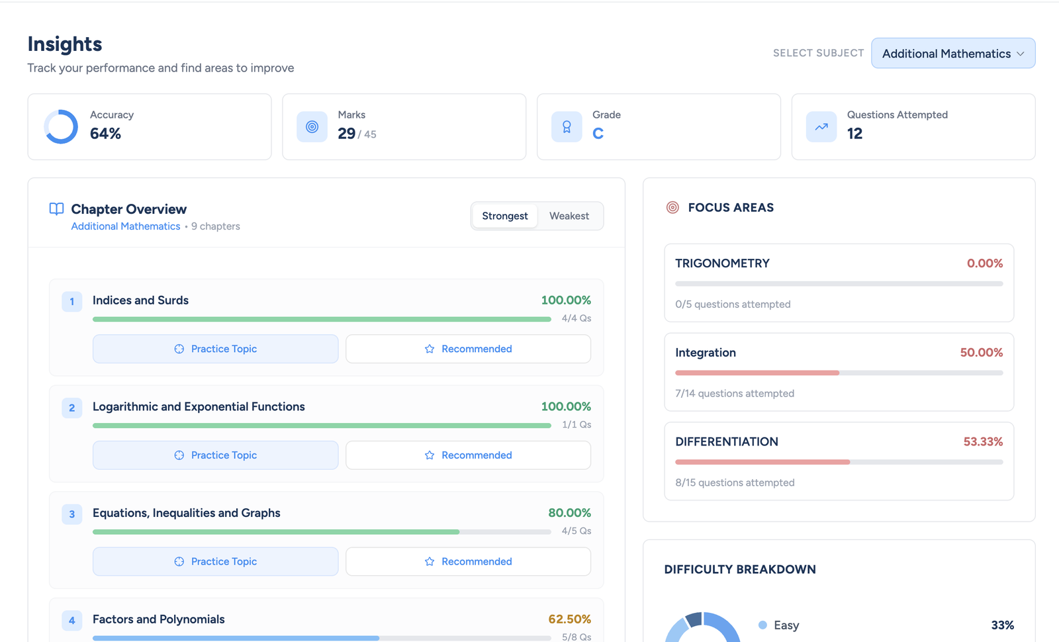
Task: Click the Differentiation focus area progress bar
Action: point(839,462)
